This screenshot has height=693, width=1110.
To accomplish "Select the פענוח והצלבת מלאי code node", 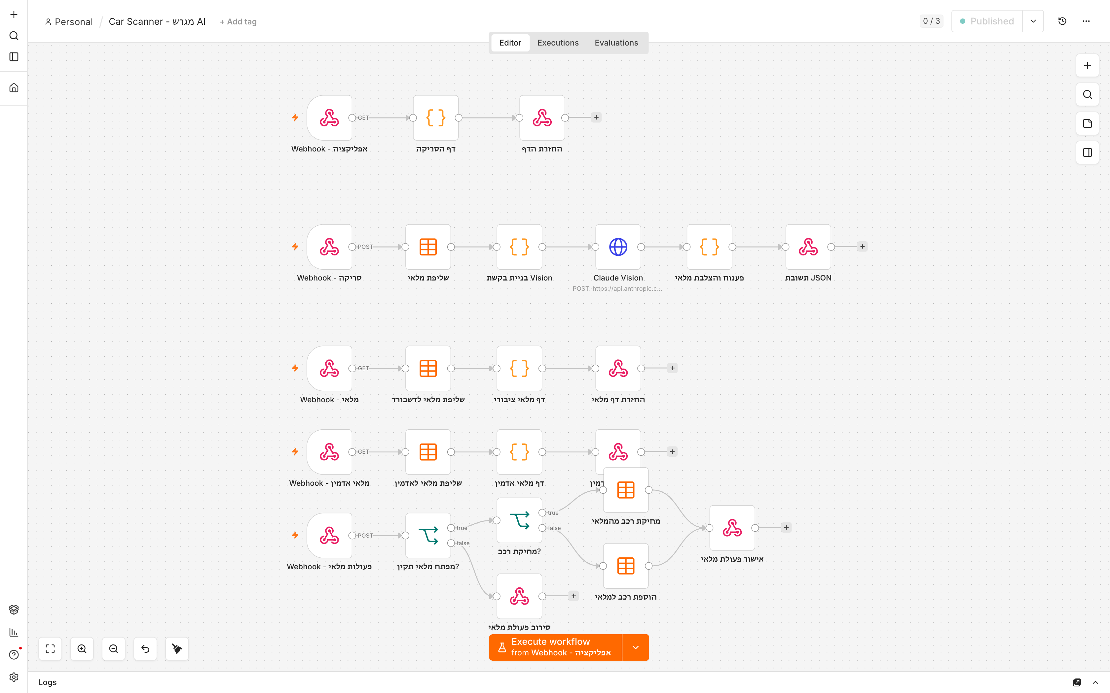I will coord(709,247).
